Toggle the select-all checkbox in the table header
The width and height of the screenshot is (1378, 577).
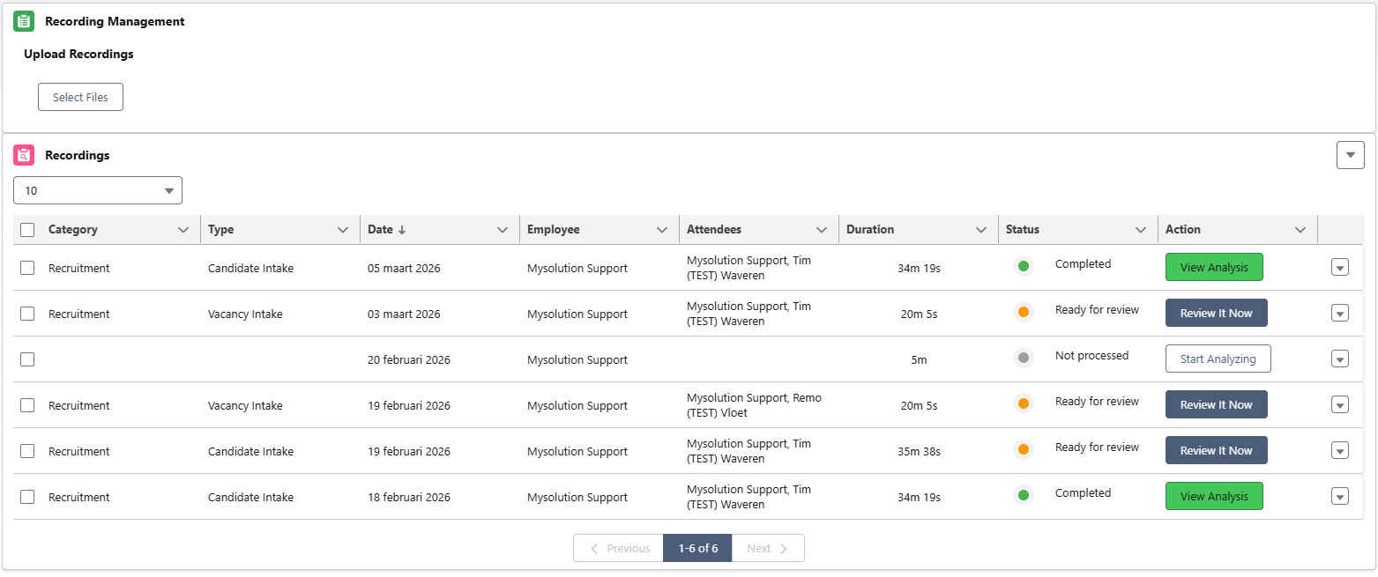click(x=26, y=229)
